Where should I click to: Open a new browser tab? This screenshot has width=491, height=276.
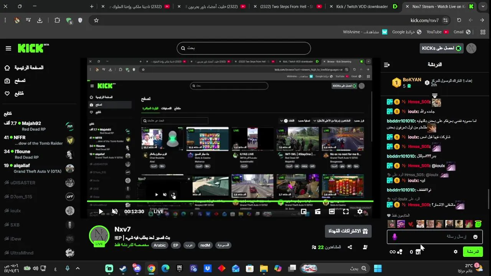92,7
